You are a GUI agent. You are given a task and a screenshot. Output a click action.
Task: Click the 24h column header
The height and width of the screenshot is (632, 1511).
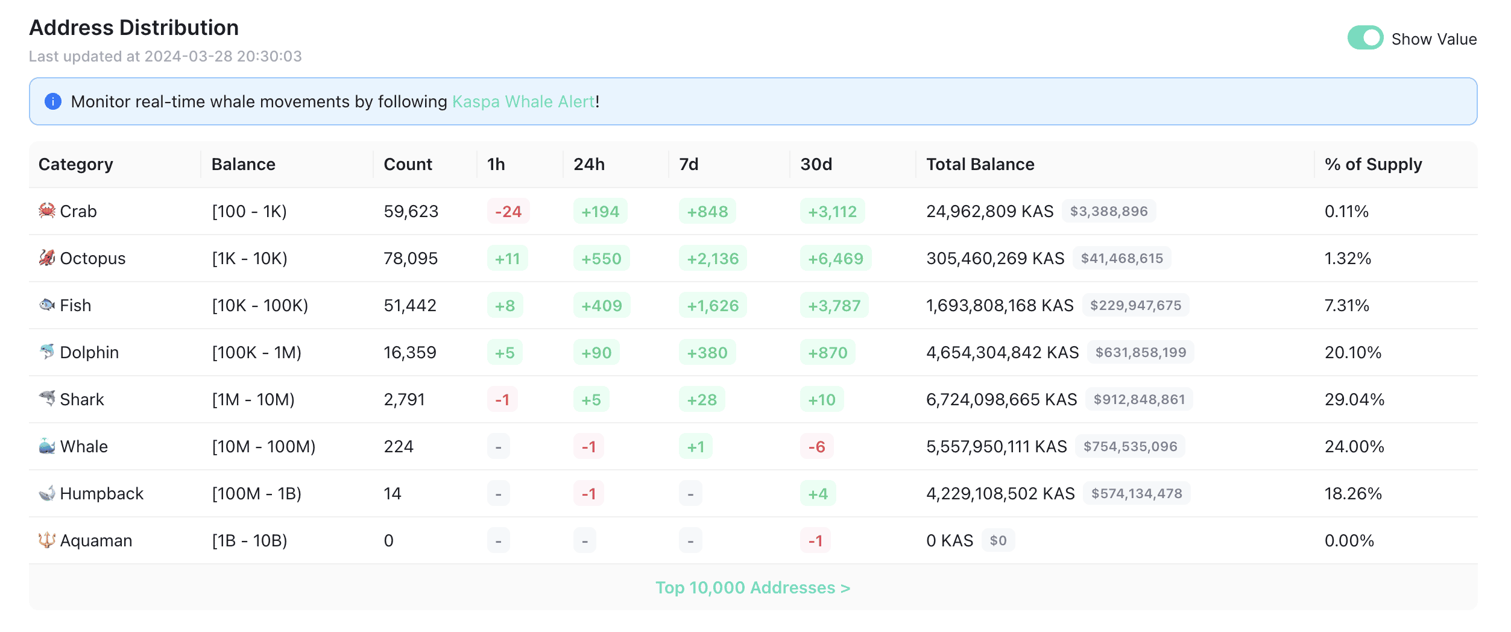pos(588,164)
